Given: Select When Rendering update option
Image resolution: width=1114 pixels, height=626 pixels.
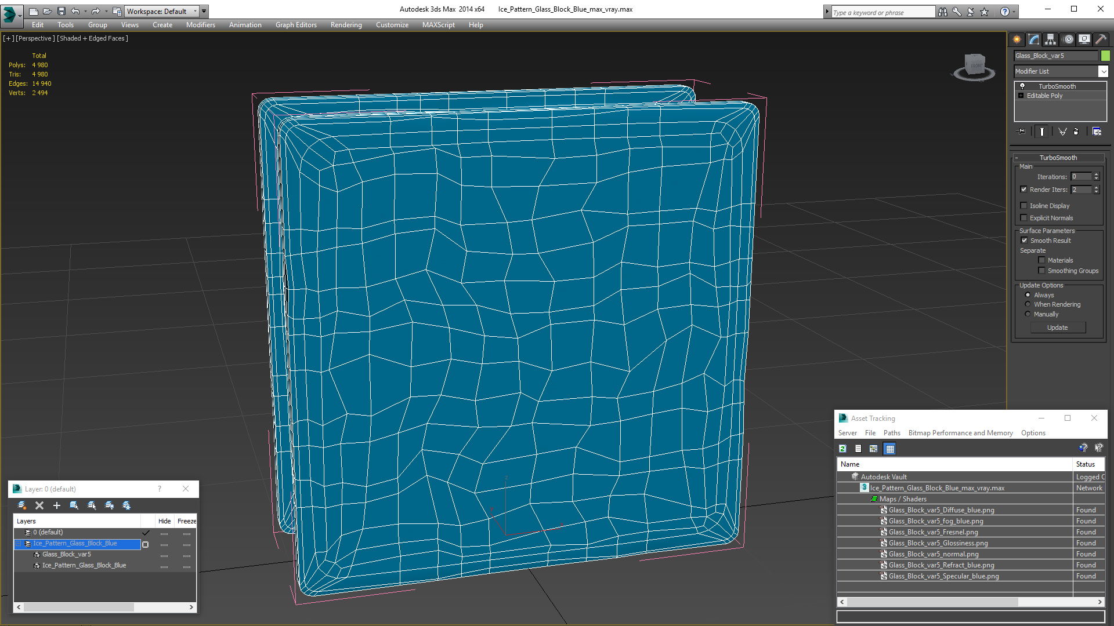Looking at the screenshot, I should coord(1028,304).
